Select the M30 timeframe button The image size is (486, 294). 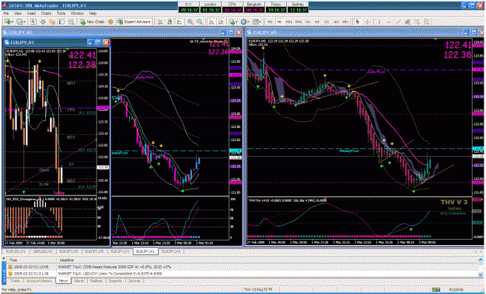click(x=299, y=22)
